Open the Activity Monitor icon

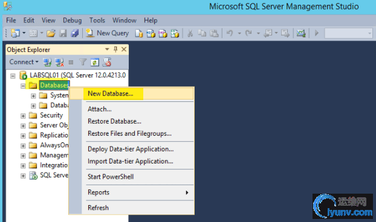301,33
